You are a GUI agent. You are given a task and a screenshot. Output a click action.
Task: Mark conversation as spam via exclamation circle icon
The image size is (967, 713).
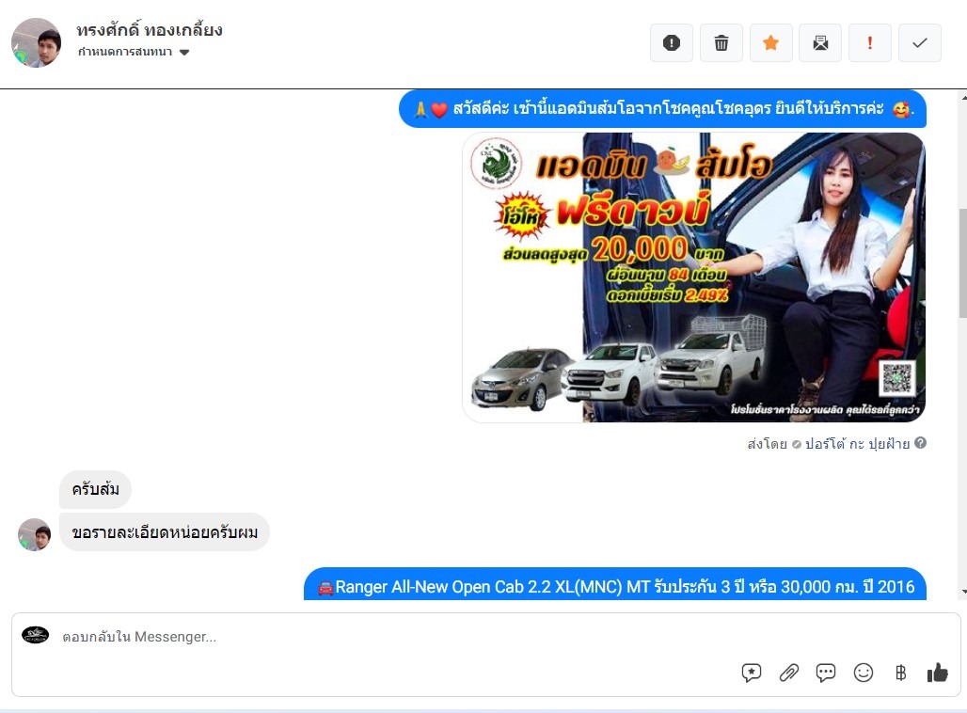tap(671, 42)
